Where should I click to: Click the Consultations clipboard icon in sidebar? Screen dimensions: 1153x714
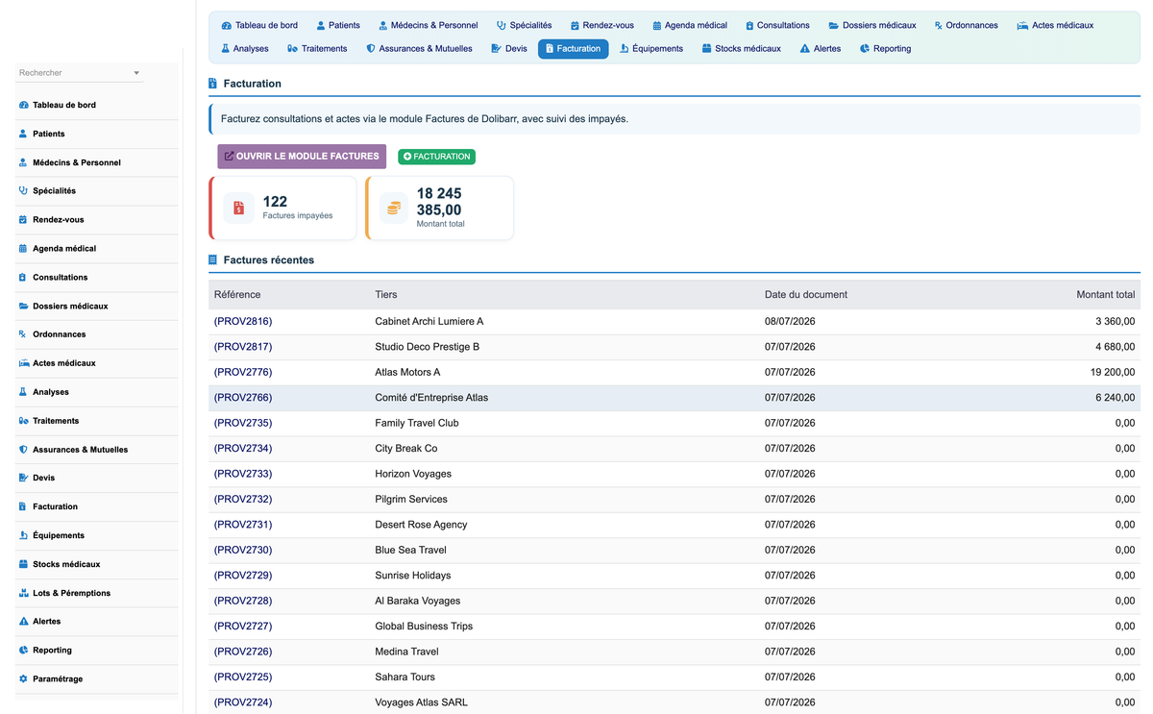[x=23, y=278]
